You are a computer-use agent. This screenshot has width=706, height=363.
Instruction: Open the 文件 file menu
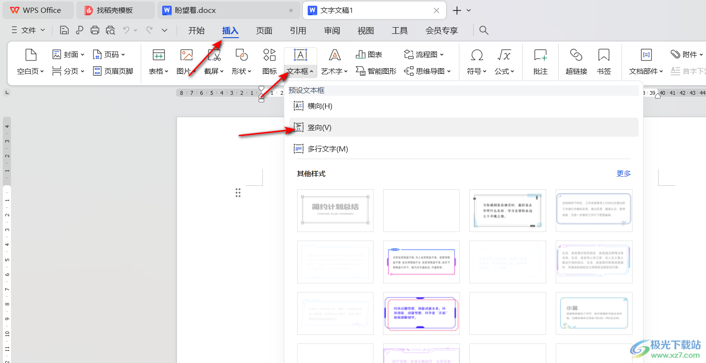coord(28,30)
